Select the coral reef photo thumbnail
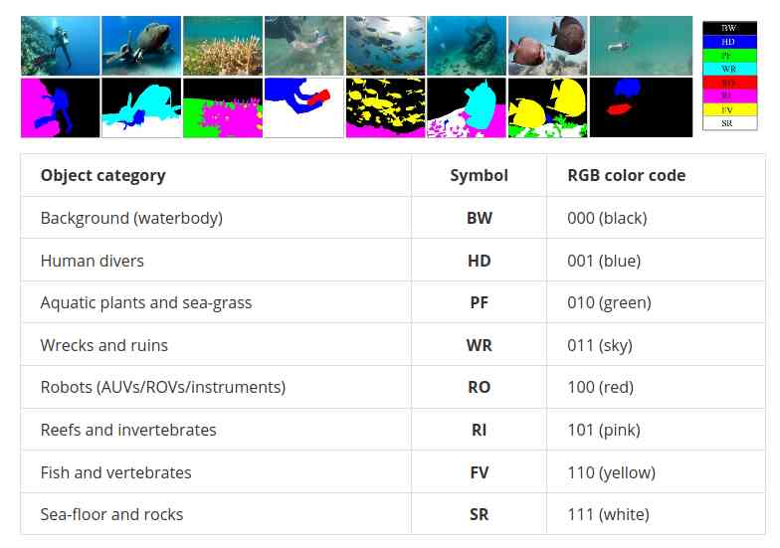The width and height of the screenshot is (780, 548). tap(223, 46)
